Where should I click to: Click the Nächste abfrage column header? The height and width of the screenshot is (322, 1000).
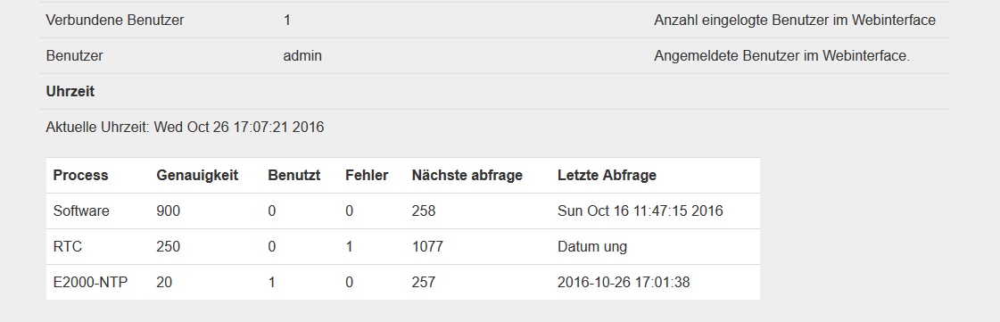467,176
